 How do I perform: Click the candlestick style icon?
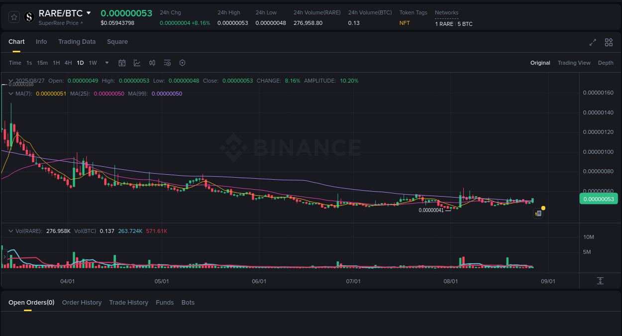[x=152, y=63]
